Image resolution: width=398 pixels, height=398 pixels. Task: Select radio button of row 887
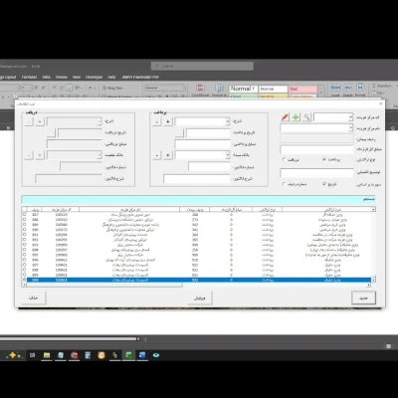click(x=24, y=215)
